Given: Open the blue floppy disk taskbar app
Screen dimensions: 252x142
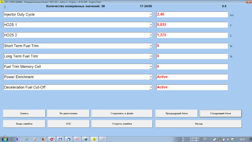Looking at the screenshot, I should [60, 139].
